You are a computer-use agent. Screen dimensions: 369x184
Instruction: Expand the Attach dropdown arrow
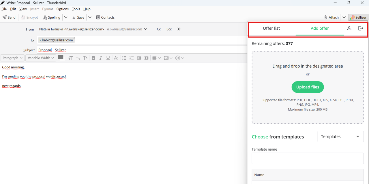(344, 17)
